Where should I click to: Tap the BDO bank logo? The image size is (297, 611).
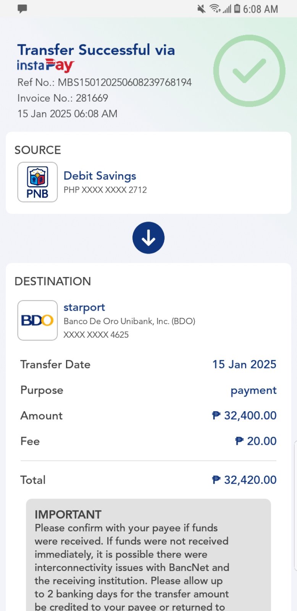tap(37, 320)
